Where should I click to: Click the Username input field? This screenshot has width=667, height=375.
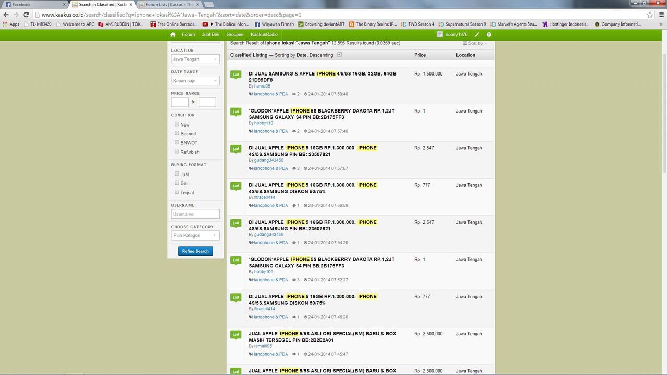pyautogui.click(x=195, y=214)
